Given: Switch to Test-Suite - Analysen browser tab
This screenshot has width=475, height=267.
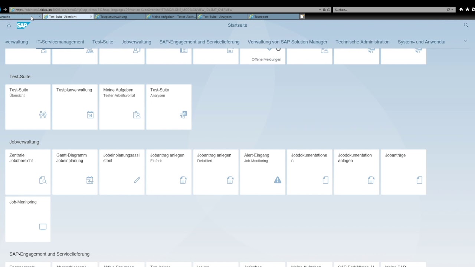Looking at the screenshot, I should click(223, 17).
